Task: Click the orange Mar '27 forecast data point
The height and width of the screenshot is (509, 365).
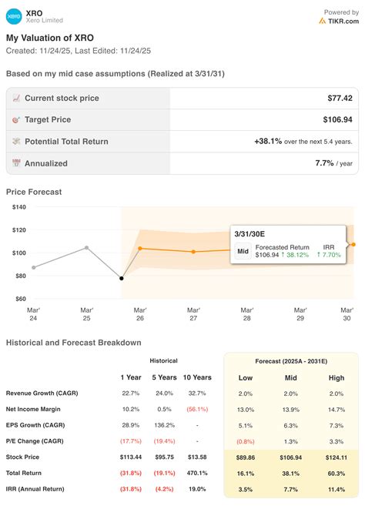Action: 193,252
